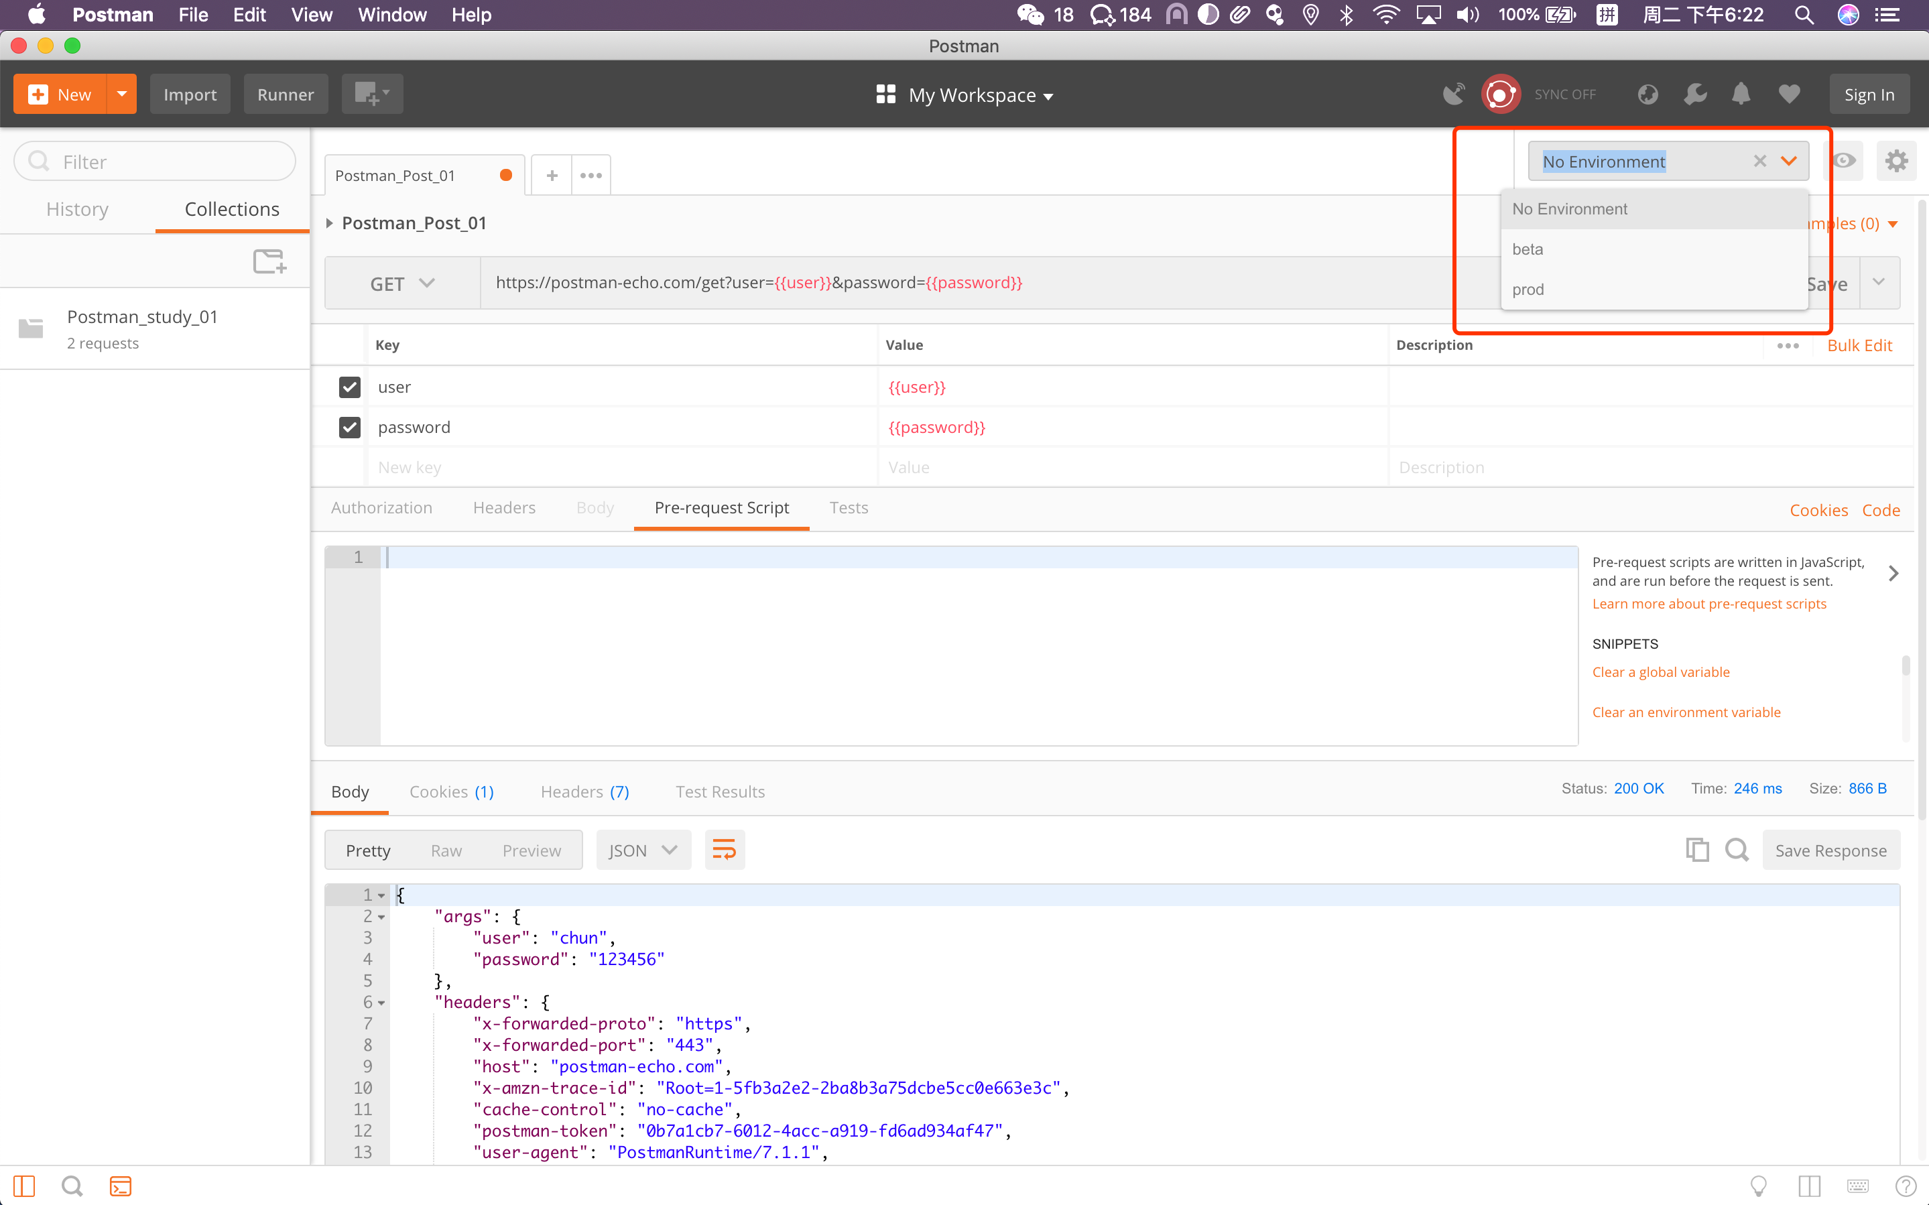The height and width of the screenshot is (1205, 1929).
Task: Click Bulk Edit link
Action: pos(1859,345)
